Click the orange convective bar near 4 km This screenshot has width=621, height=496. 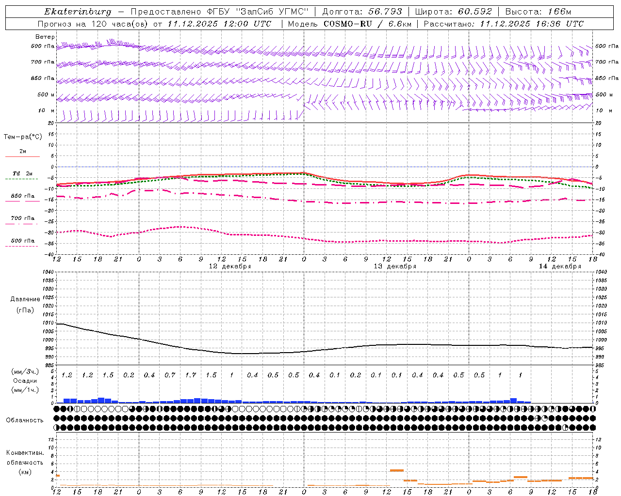[x=397, y=470]
